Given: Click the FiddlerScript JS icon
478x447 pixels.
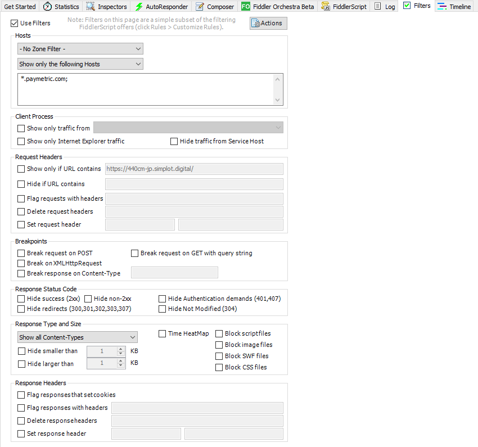Looking at the screenshot, I should [x=326, y=7].
